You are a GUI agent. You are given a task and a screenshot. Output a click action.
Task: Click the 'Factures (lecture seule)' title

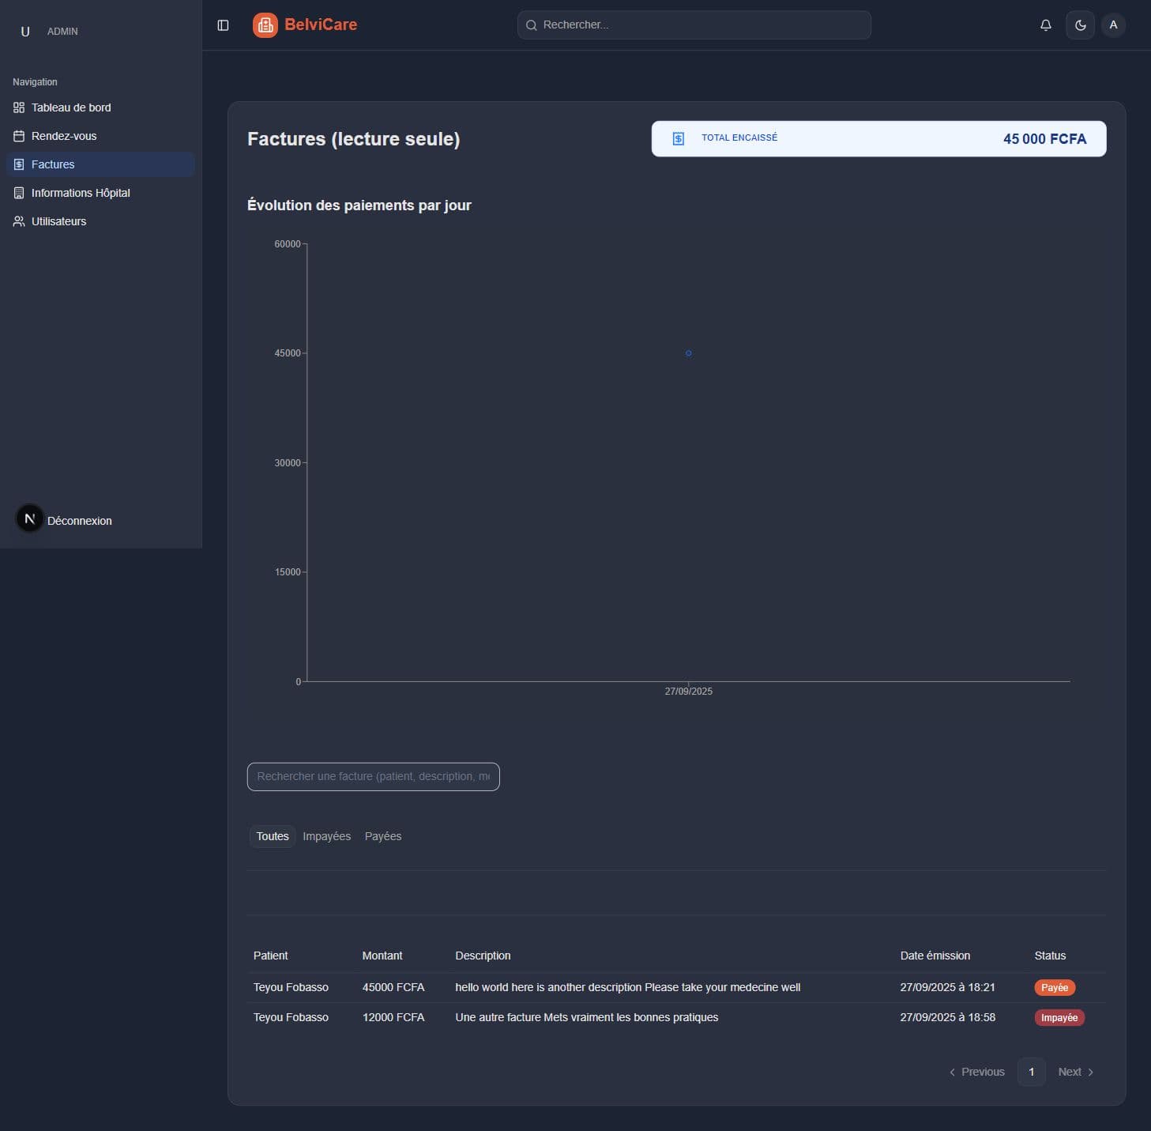pyautogui.click(x=353, y=139)
